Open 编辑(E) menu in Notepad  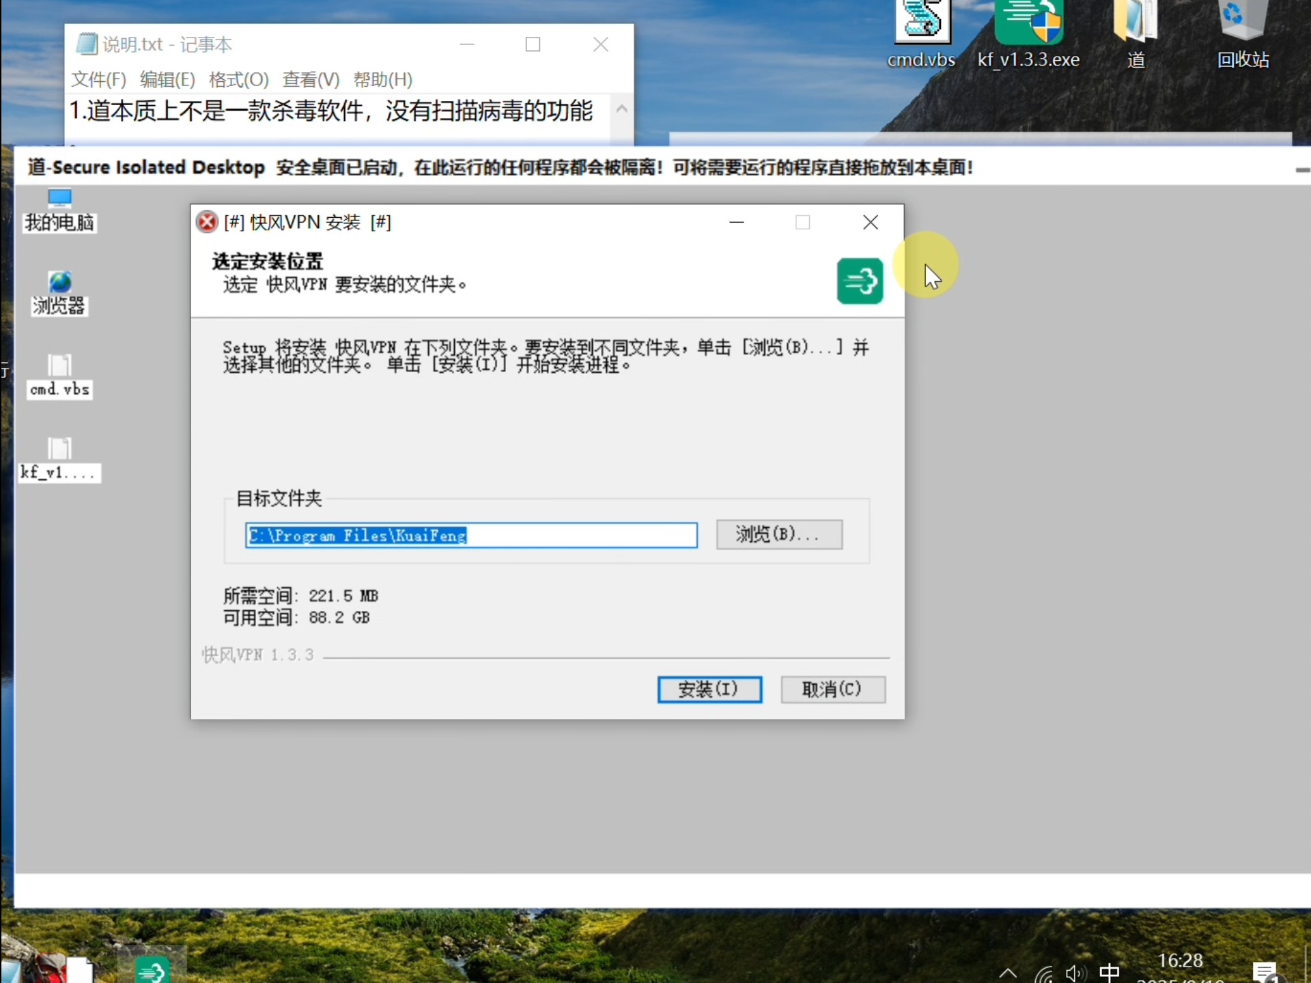(x=167, y=80)
